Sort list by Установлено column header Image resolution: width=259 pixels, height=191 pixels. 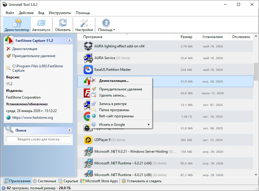click(x=213, y=37)
